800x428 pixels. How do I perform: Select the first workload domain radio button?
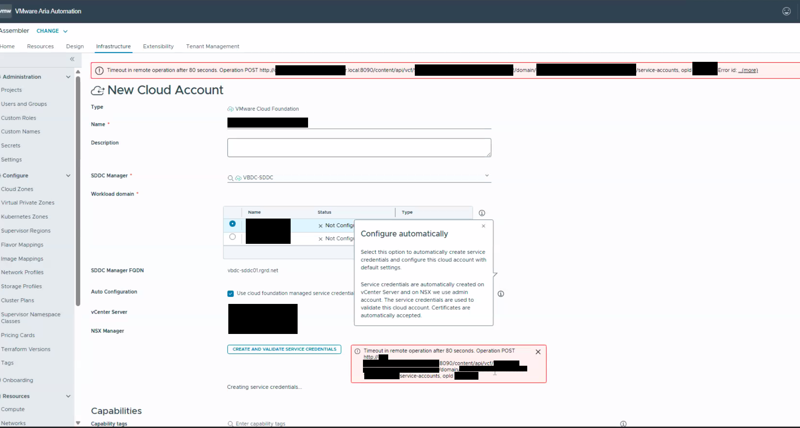pos(232,224)
